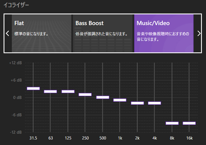The width and height of the screenshot is (206, 145).
Task: Click the +6 dB scale label
Action: coord(16,80)
